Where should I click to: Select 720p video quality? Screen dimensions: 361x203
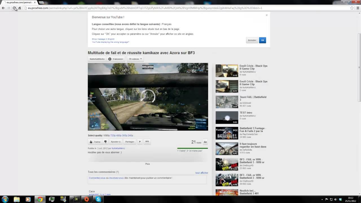click(x=113, y=136)
